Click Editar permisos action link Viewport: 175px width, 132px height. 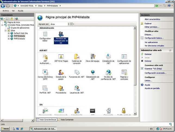[x=152, y=27]
